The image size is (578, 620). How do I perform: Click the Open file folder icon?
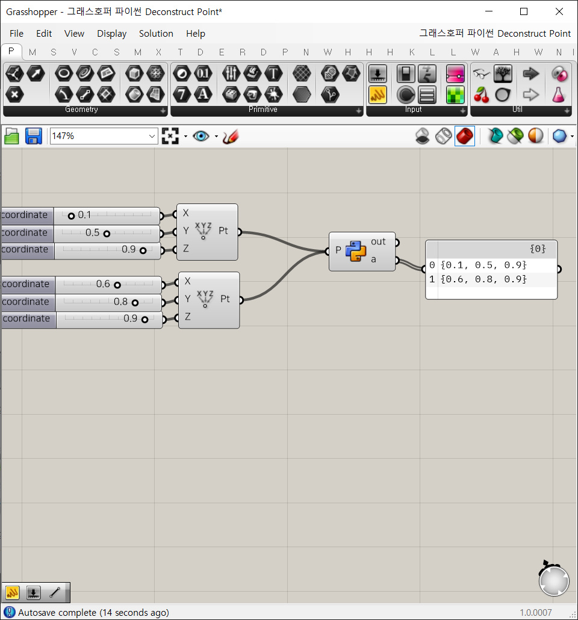tap(12, 137)
